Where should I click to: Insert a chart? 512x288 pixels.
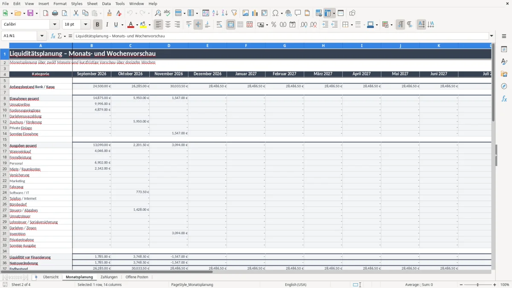[x=255, y=13]
